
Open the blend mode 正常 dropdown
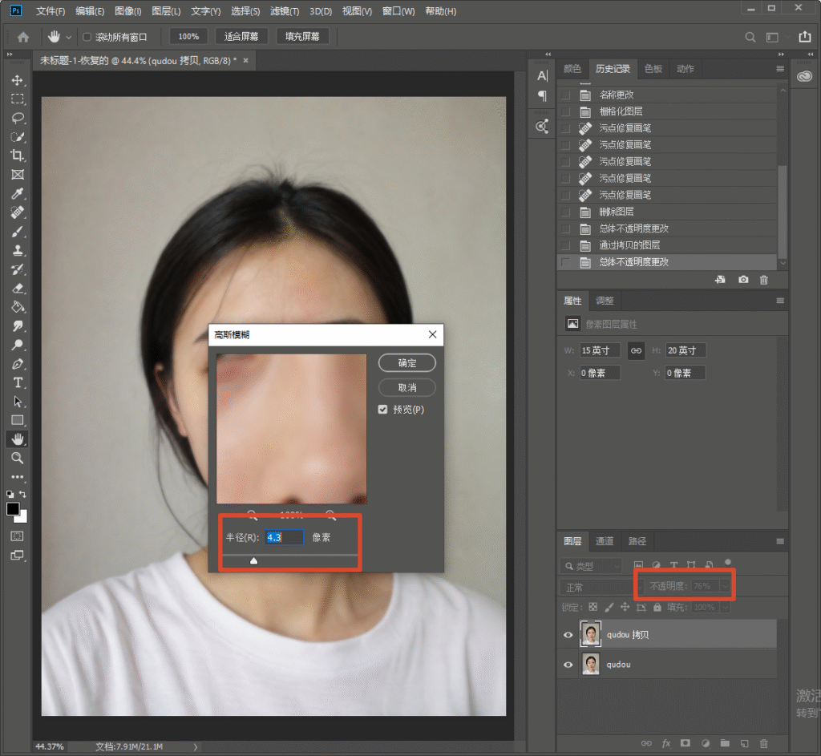(601, 588)
